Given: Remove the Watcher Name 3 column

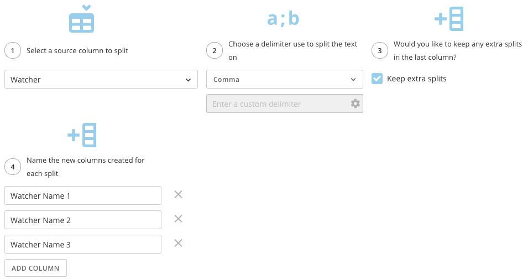Looking at the screenshot, I should pos(178,243).
